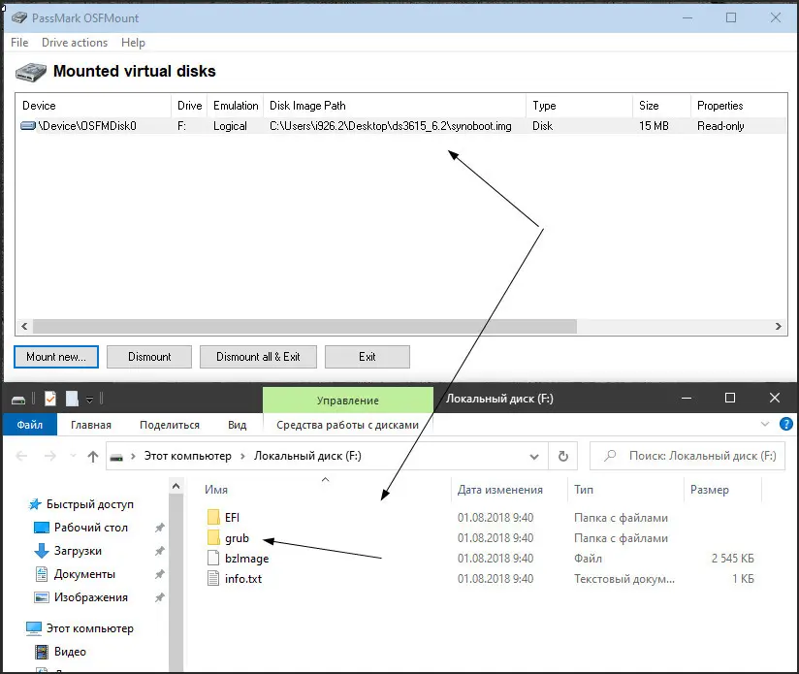Image resolution: width=799 pixels, height=674 pixels.
Task: Open the Drive actions menu
Action: click(x=75, y=43)
